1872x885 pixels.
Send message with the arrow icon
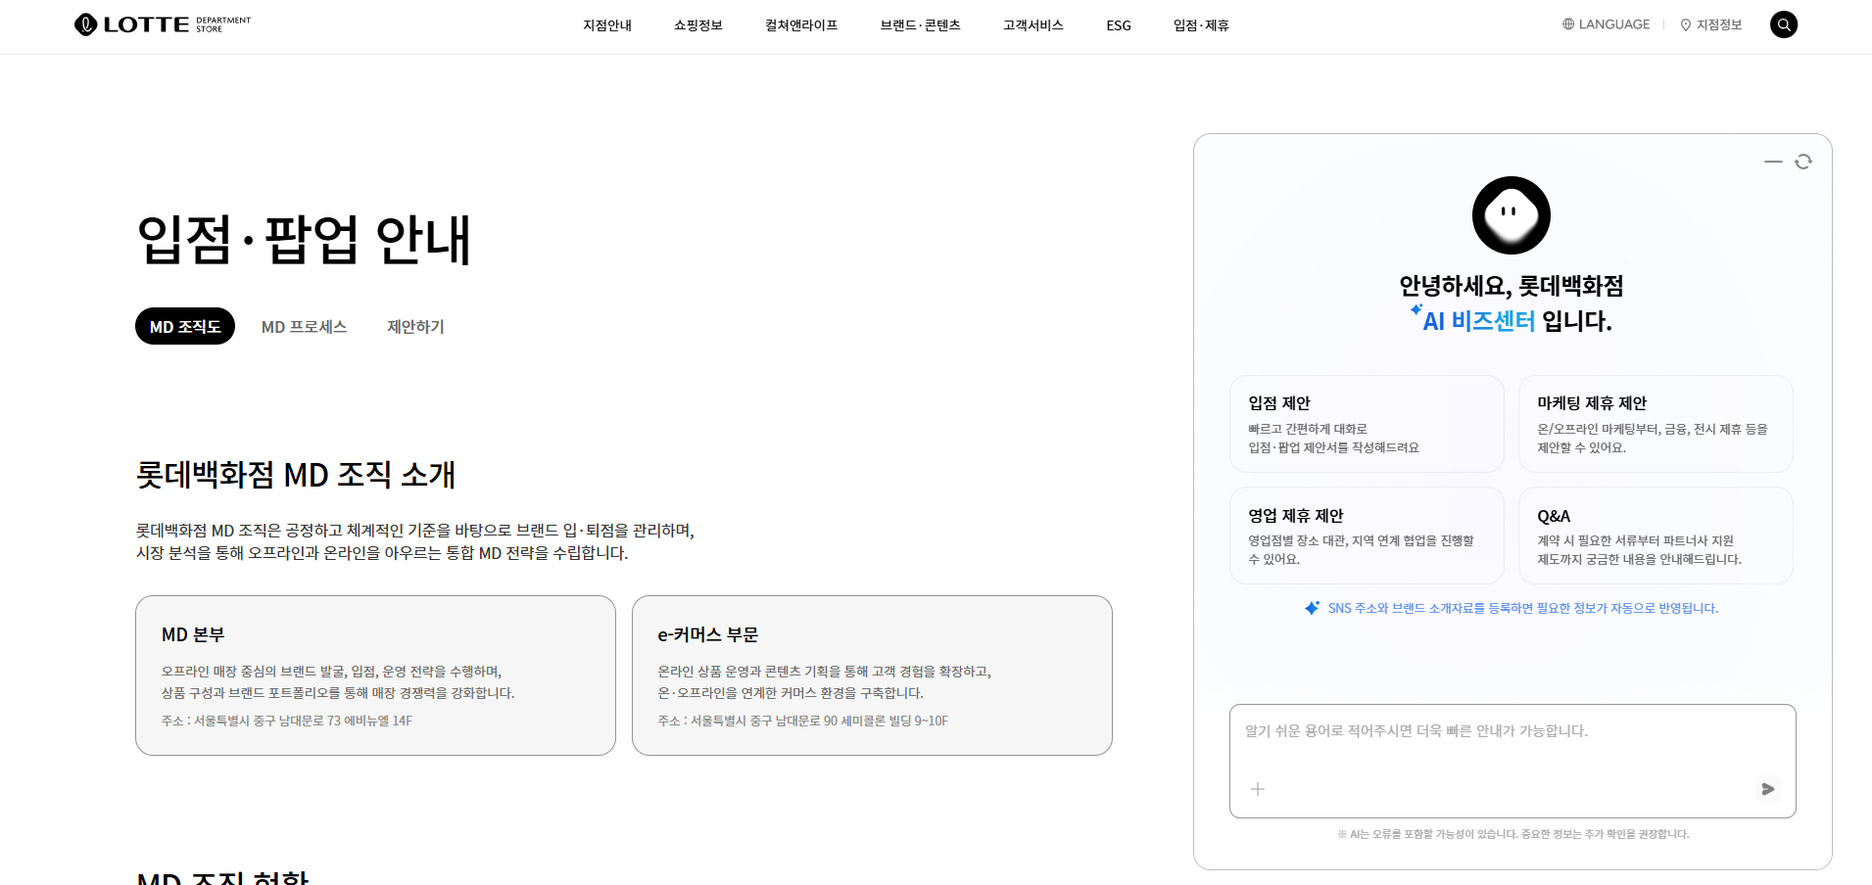click(1768, 789)
